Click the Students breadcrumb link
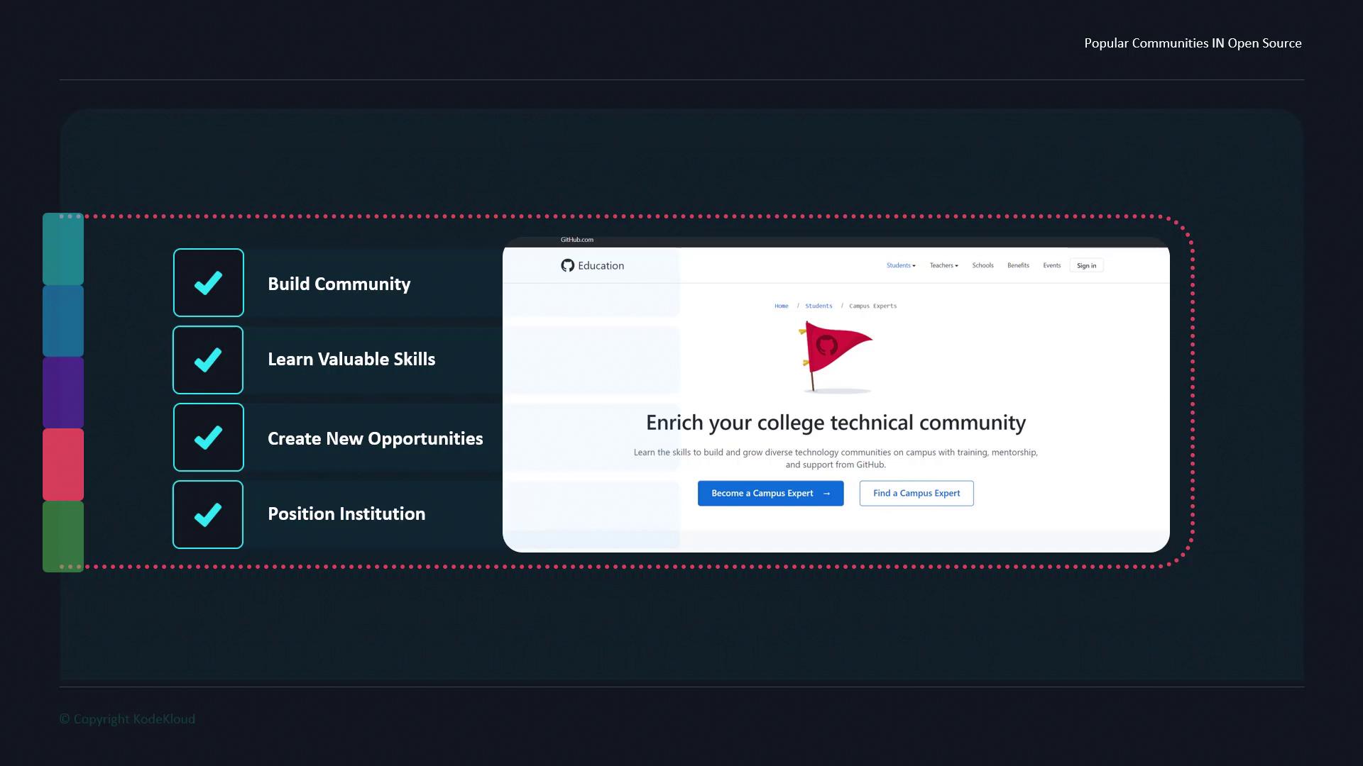The height and width of the screenshot is (766, 1363). [x=819, y=306]
